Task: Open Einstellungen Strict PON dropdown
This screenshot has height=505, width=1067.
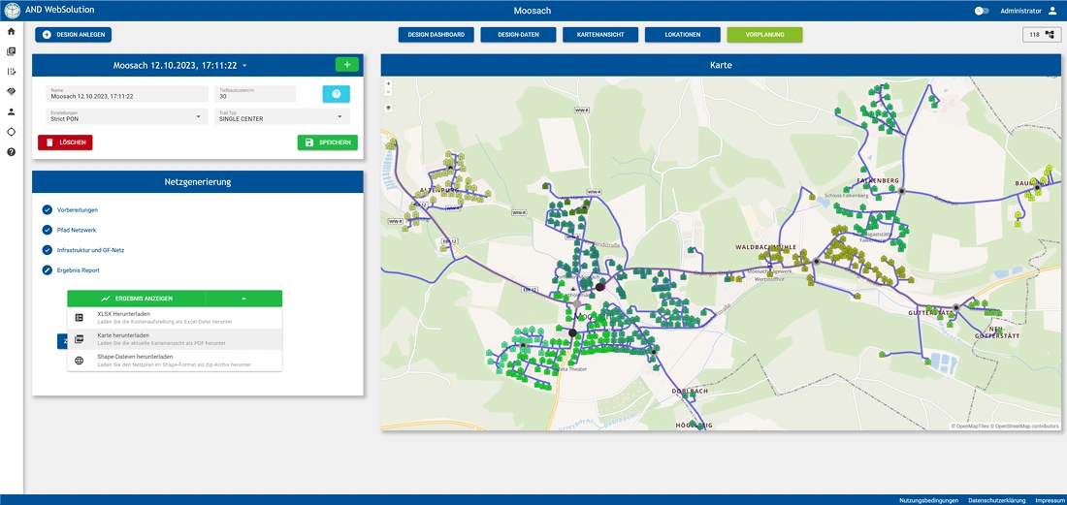Action: click(126, 116)
